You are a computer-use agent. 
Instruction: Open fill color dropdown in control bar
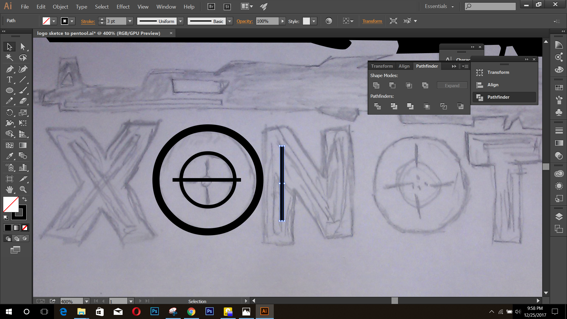(54, 21)
